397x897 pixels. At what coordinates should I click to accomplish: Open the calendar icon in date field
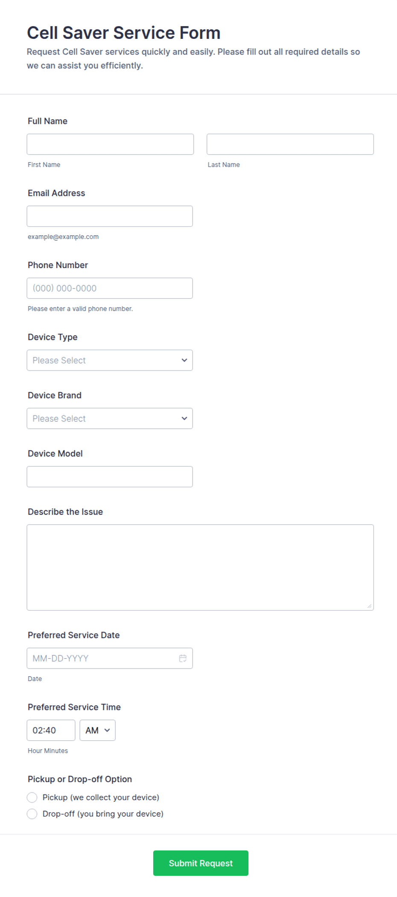tap(183, 658)
